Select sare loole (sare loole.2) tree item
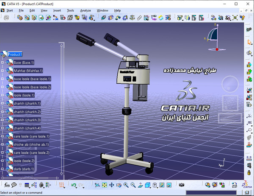 pos(31,152)
